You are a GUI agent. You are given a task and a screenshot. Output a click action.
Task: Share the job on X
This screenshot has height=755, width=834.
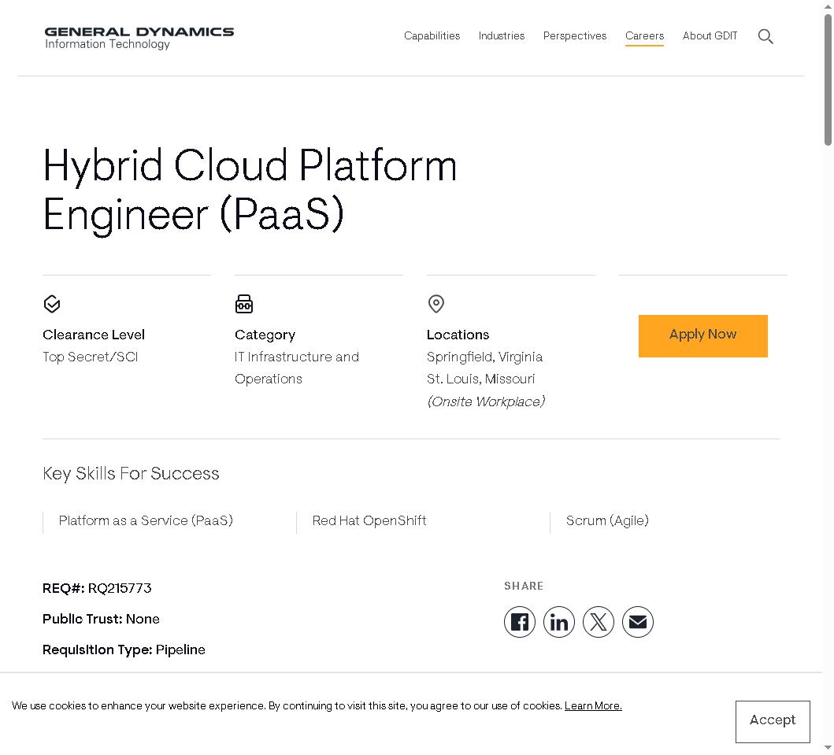599,621
